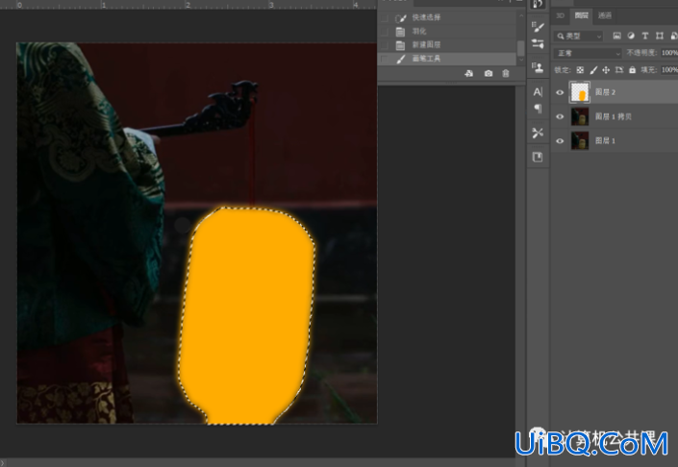
Task: Create new document from current history state
Action: coord(468,73)
